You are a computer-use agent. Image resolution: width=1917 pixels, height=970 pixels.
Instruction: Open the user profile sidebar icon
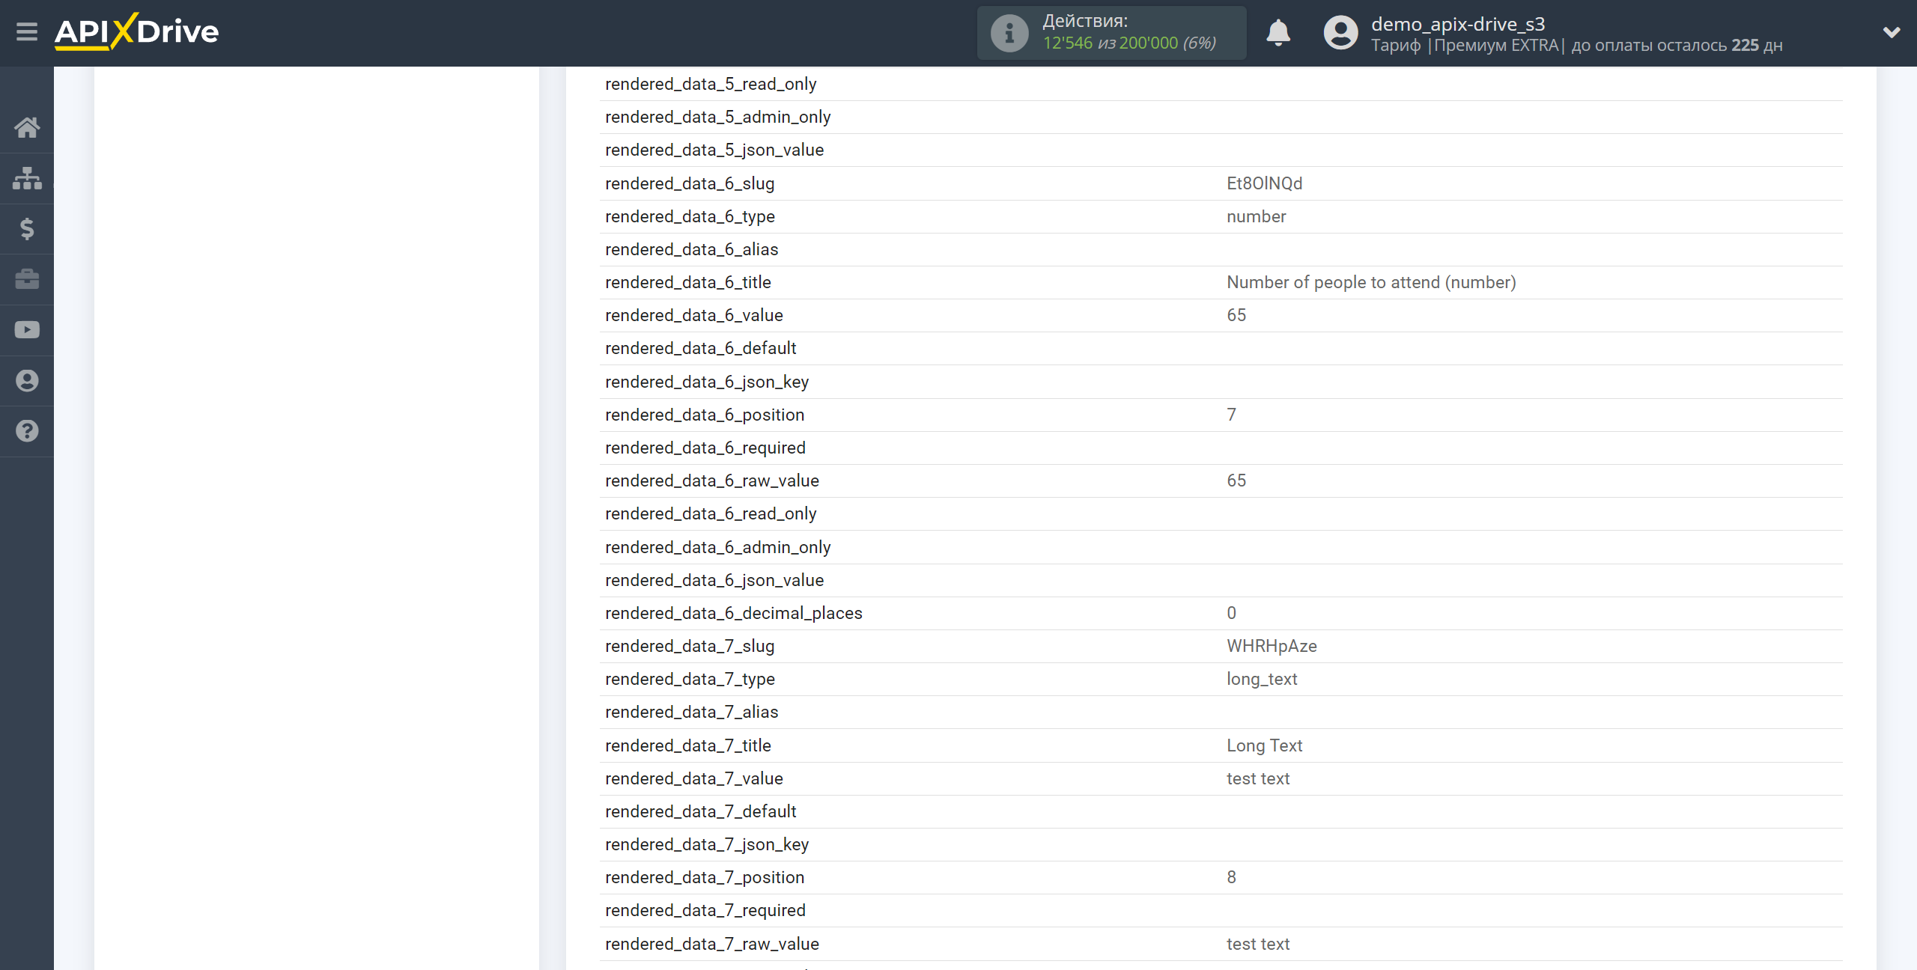pos(27,380)
